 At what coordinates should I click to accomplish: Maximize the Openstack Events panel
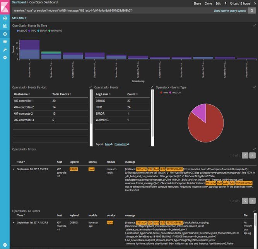(152, 87)
